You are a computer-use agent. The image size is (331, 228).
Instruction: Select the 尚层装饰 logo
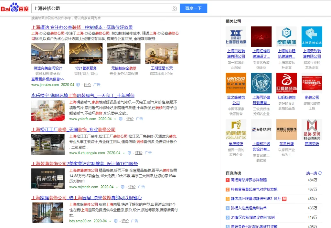[x=236, y=130]
